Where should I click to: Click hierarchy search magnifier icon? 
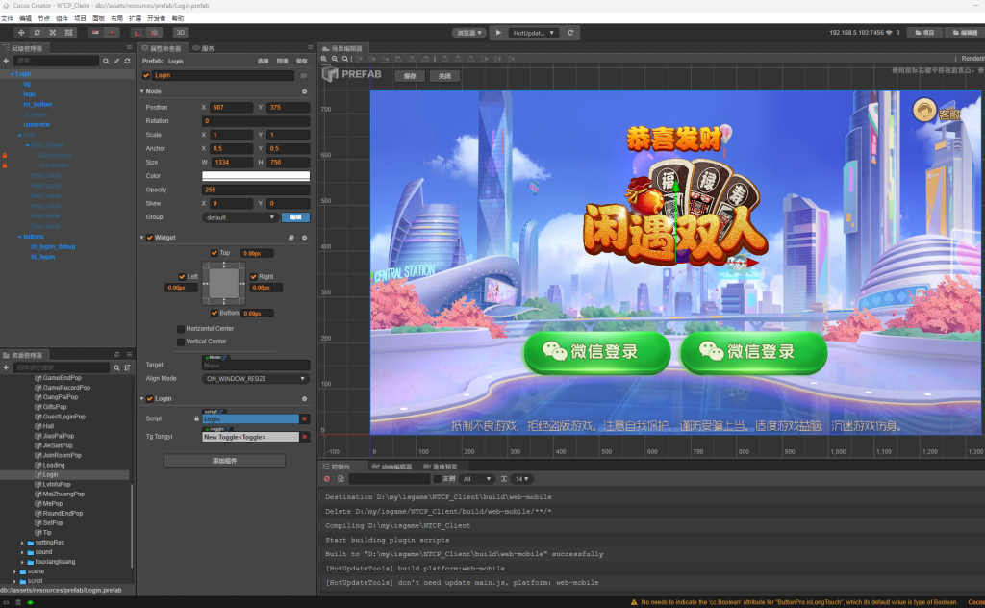106,61
